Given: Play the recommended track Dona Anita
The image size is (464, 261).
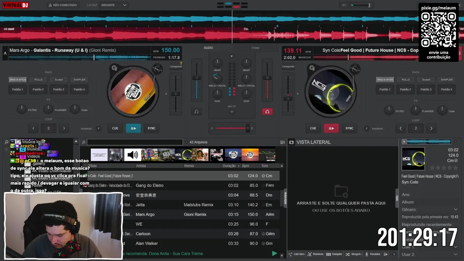Looking at the screenshot, I should (x=274, y=253).
